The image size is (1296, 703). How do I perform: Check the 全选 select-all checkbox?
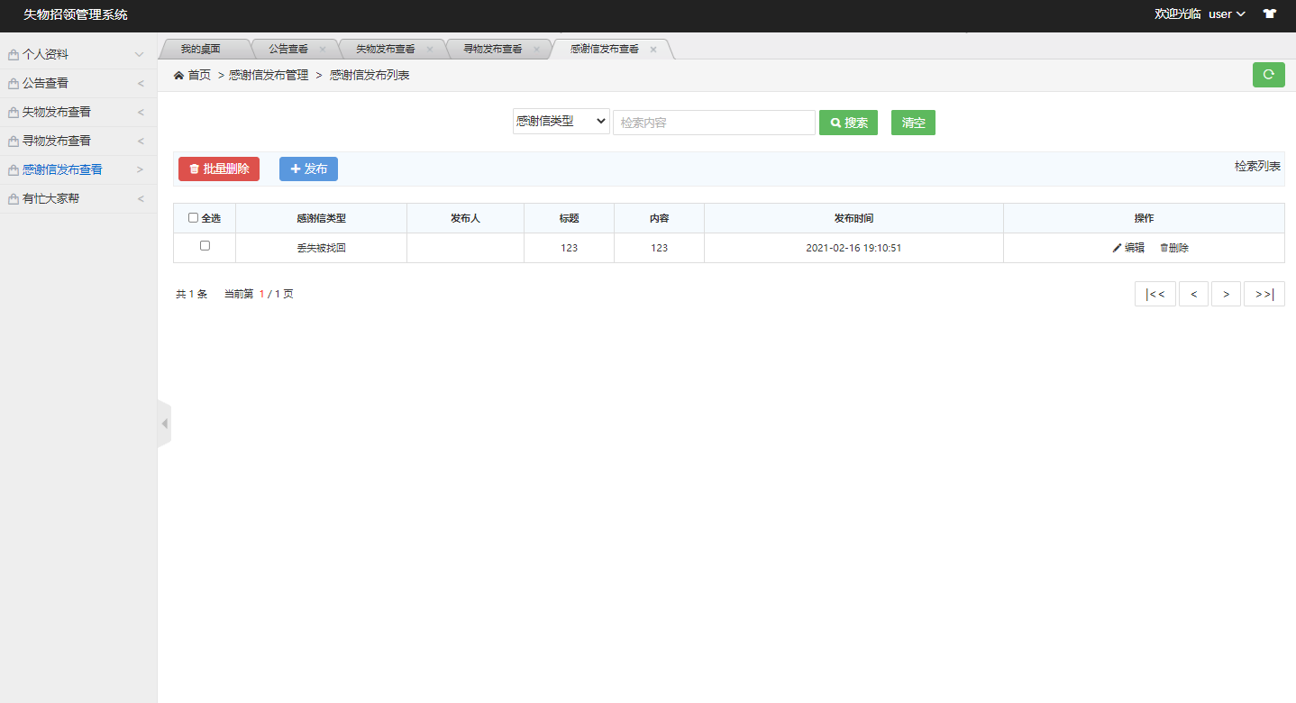coord(193,217)
